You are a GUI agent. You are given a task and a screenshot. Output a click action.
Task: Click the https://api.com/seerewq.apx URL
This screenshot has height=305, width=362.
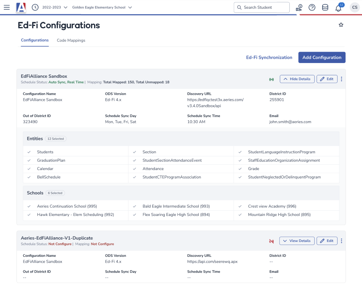(x=213, y=261)
